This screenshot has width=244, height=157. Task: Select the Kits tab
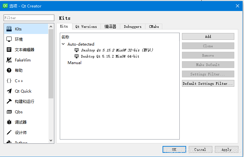(x=64, y=26)
